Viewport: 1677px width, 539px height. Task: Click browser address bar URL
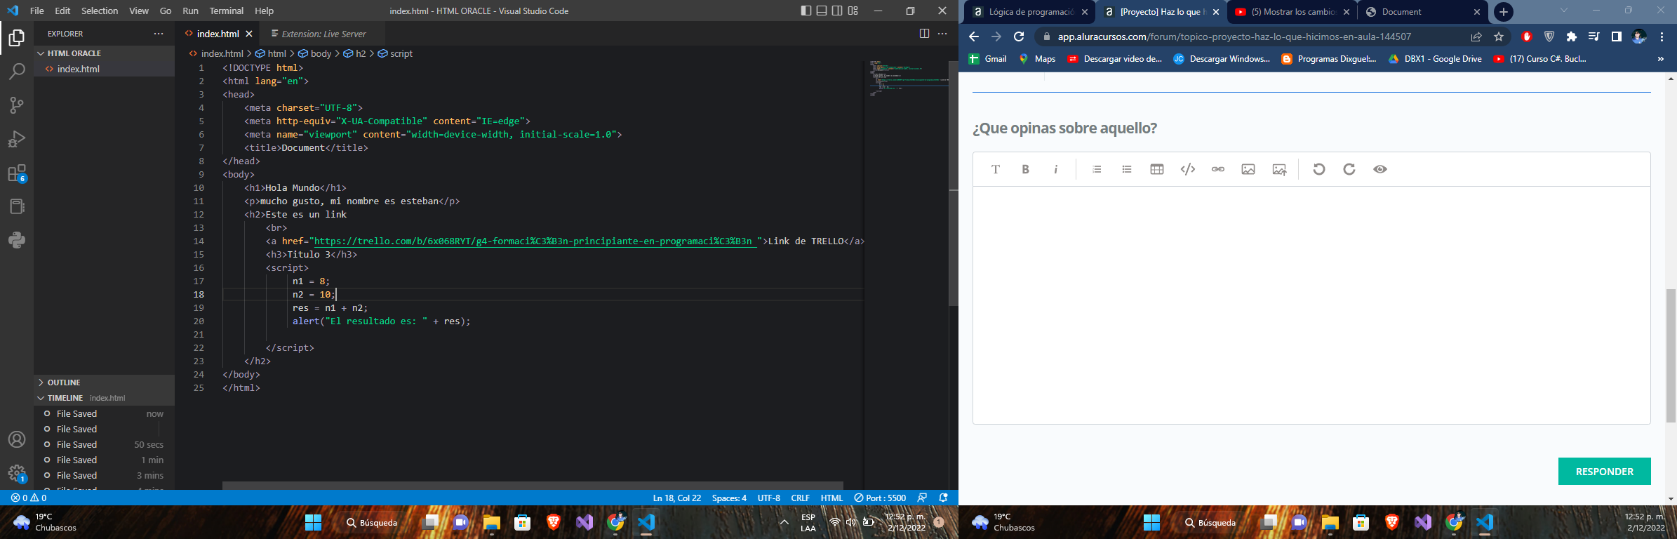click(1234, 36)
